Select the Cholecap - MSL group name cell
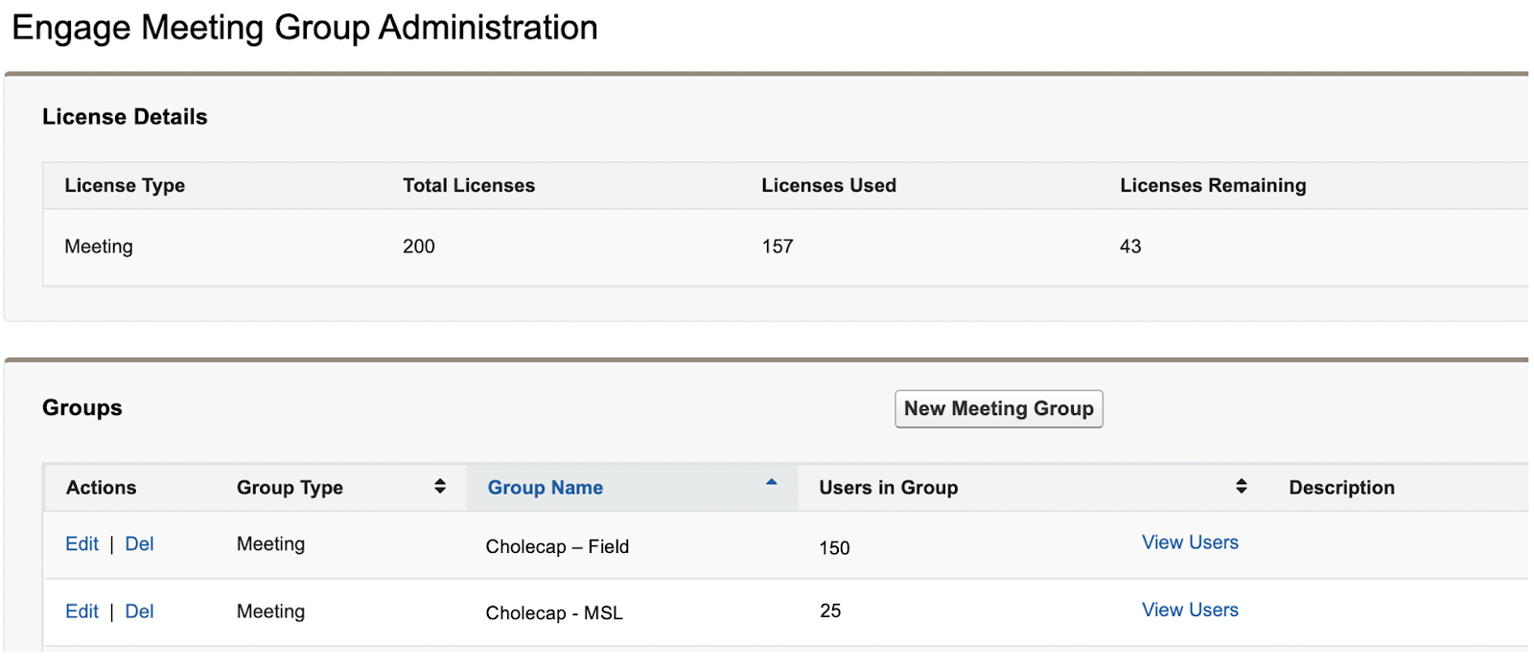 pos(553,613)
